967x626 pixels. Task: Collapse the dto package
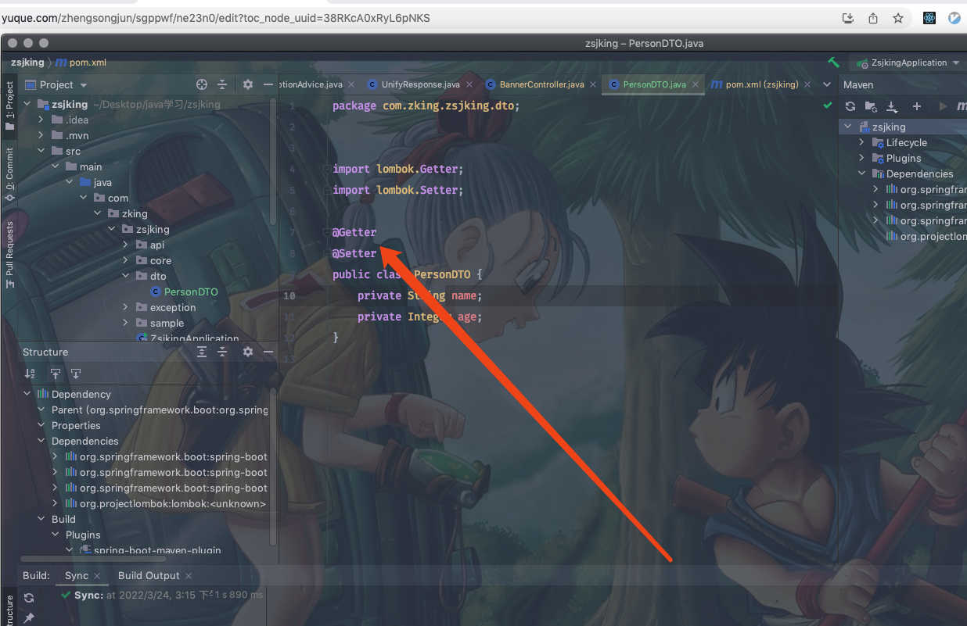(x=125, y=276)
